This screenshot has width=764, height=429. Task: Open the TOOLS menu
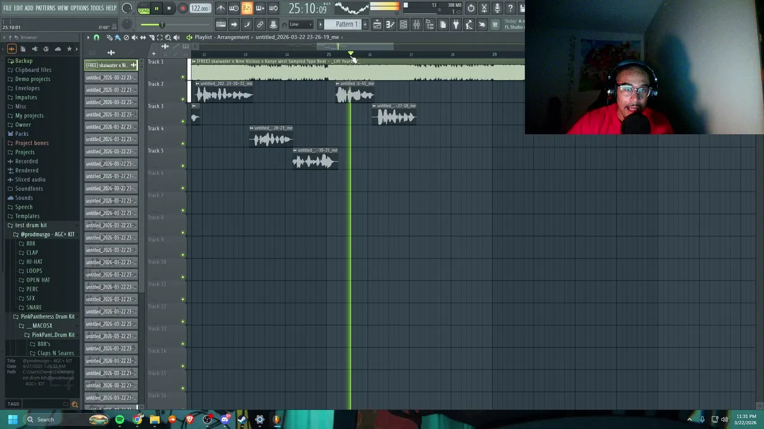97,8
